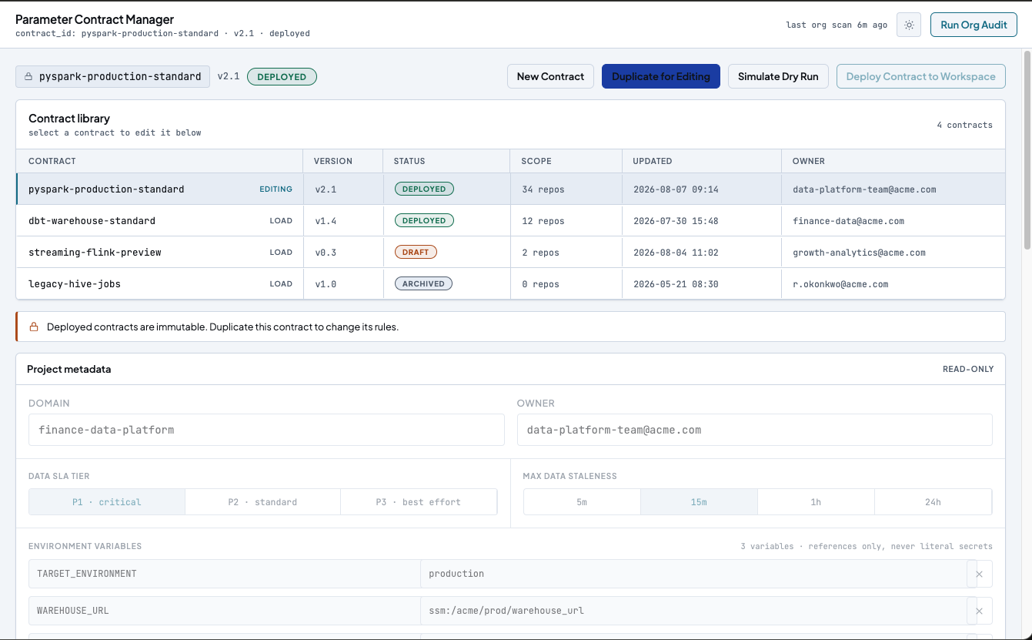Image resolution: width=1032 pixels, height=640 pixels.
Task: Run the Org Audit
Action: (x=974, y=25)
